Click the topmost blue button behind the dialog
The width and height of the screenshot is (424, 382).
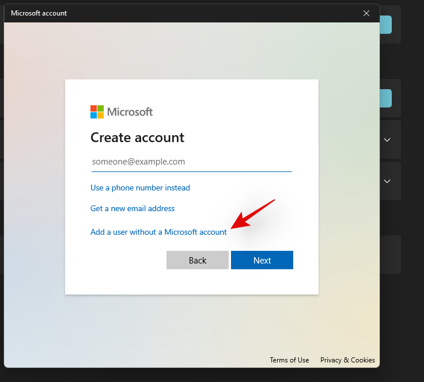386,25
